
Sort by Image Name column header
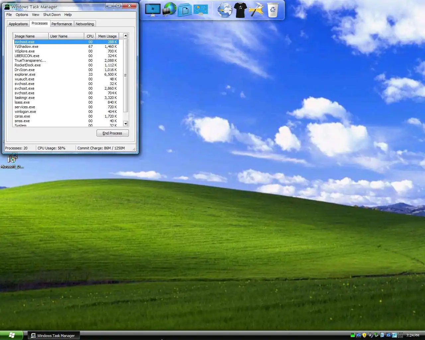pyautogui.click(x=31, y=36)
